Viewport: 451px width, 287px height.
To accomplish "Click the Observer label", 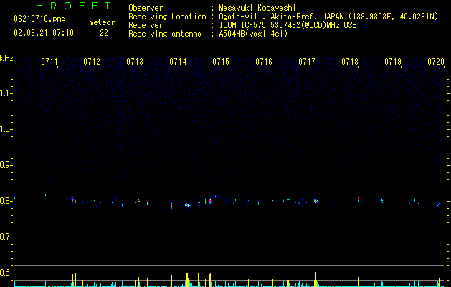I will [x=146, y=8].
